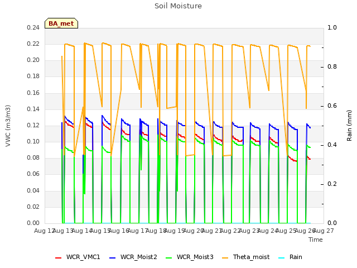Screen dimensions: 357x268
Task: Click the BA_met site label badge
Action: pos(61,23)
